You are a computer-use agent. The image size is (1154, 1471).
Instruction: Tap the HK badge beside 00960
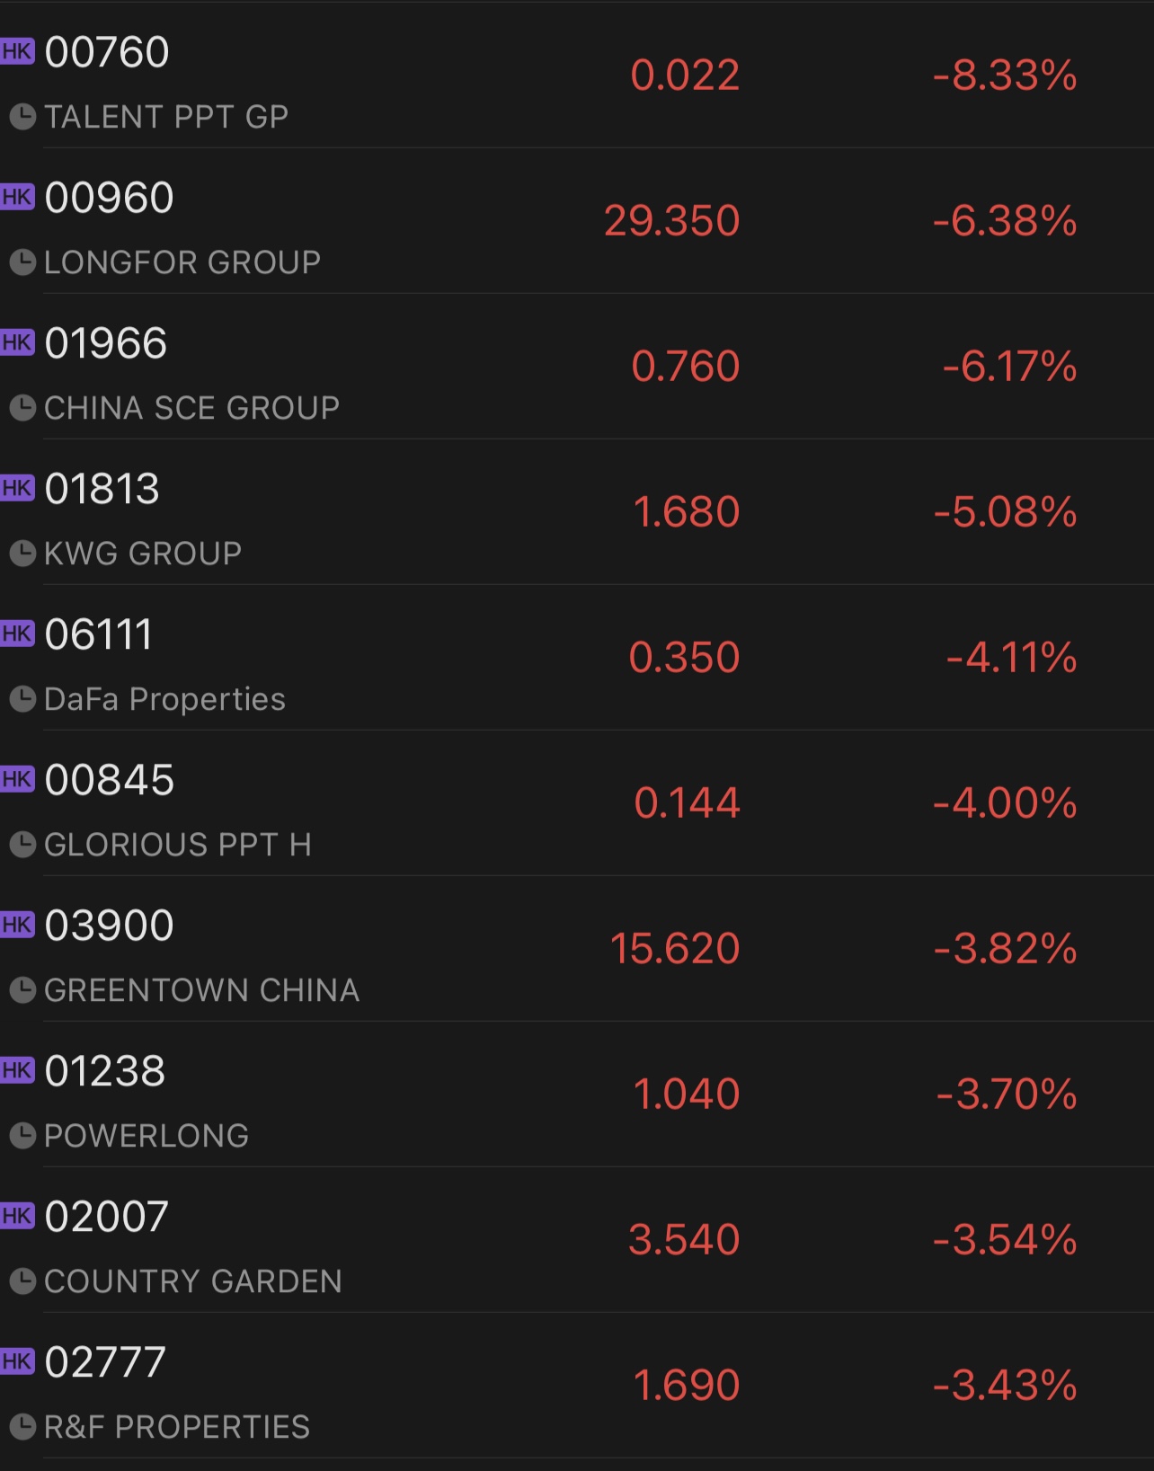click(17, 197)
